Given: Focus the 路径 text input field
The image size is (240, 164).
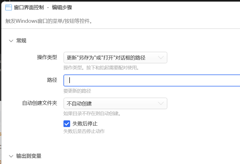Looking at the screenshot, I should point(152,80).
